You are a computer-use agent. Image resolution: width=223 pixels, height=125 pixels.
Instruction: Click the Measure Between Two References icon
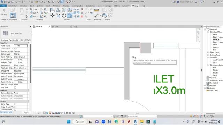click(97, 15)
